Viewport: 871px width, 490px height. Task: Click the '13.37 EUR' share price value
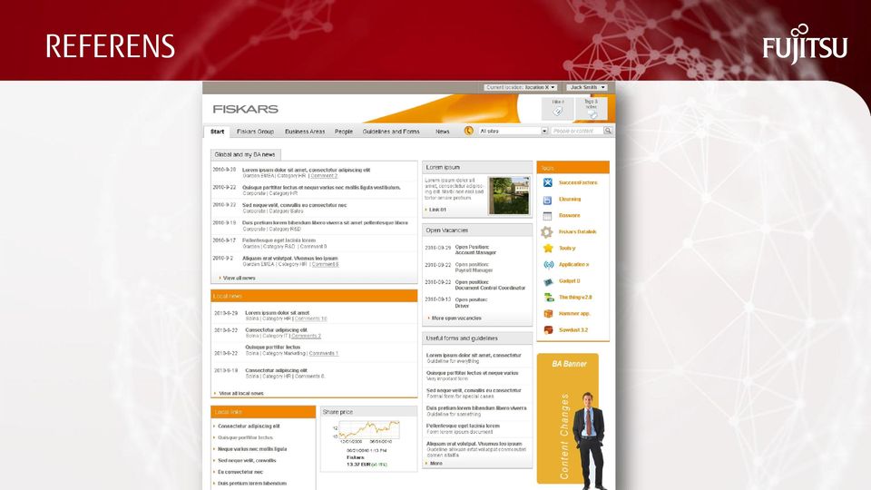(x=358, y=464)
